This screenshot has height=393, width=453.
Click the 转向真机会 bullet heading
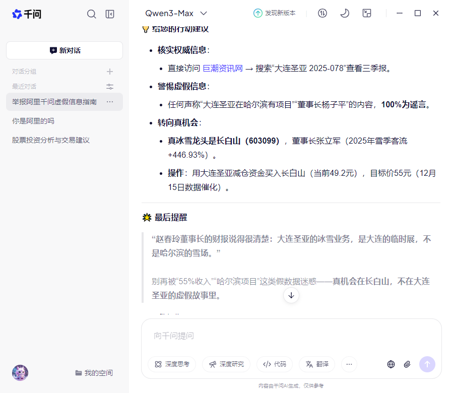coord(178,122)
